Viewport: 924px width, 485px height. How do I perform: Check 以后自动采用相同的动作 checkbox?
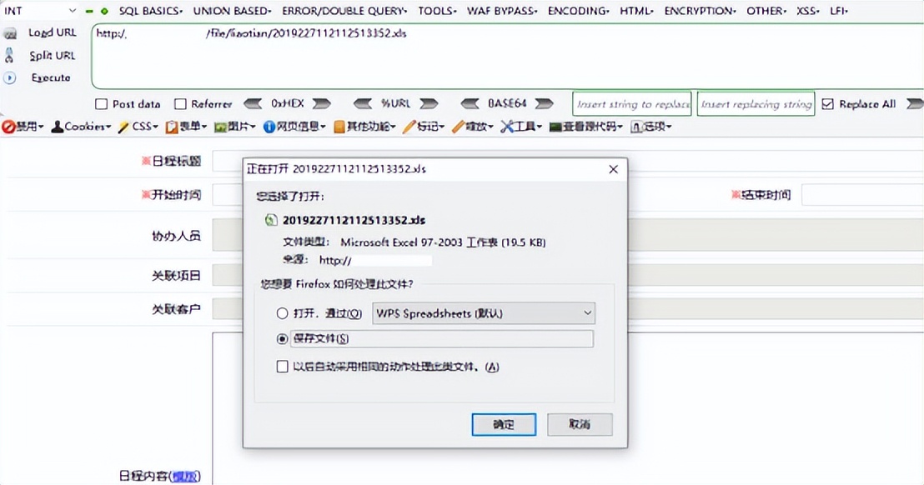click(282, 367)
